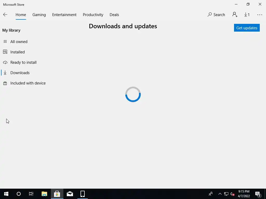The width and height of the screenshot is (266, 199).
Task: Go back with the back arrow
Action: 5,15
